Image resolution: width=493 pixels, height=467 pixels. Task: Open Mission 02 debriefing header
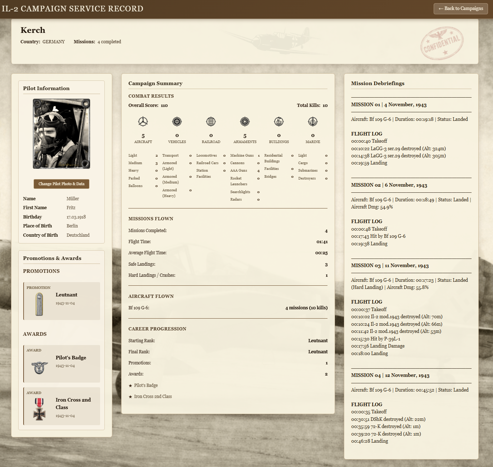(389, 185)
